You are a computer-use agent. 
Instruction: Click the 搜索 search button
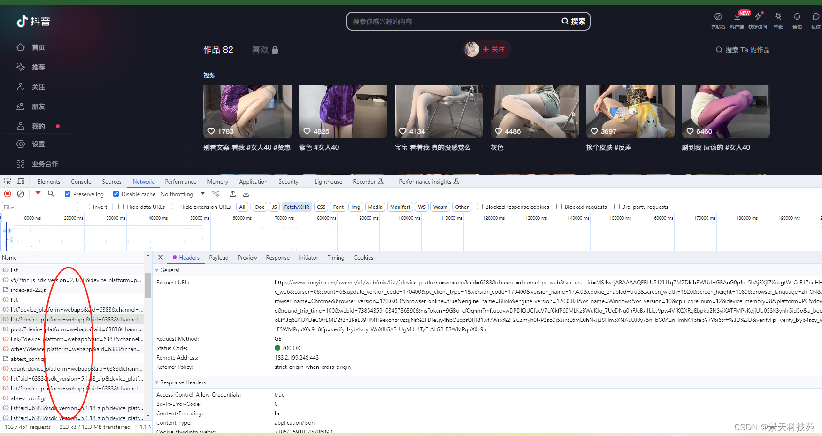(573, 21)
